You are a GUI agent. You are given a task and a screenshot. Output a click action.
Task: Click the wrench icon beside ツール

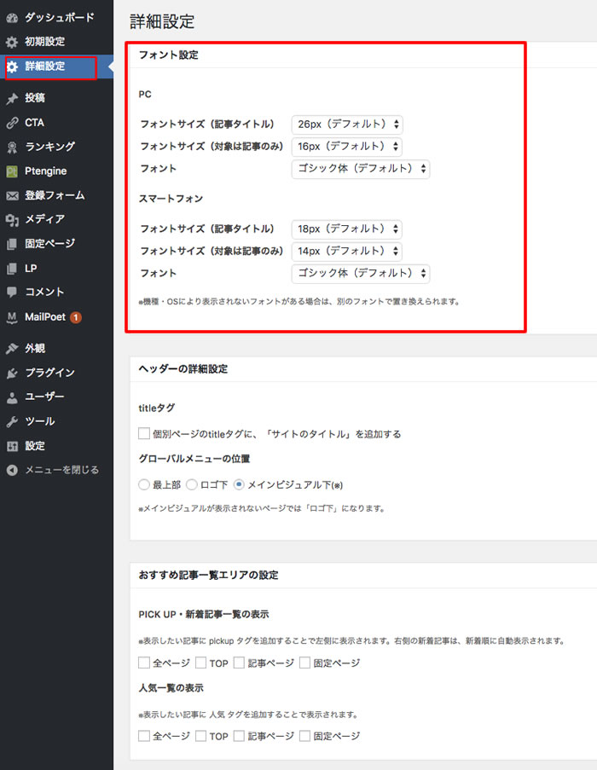tap(11, 421)
